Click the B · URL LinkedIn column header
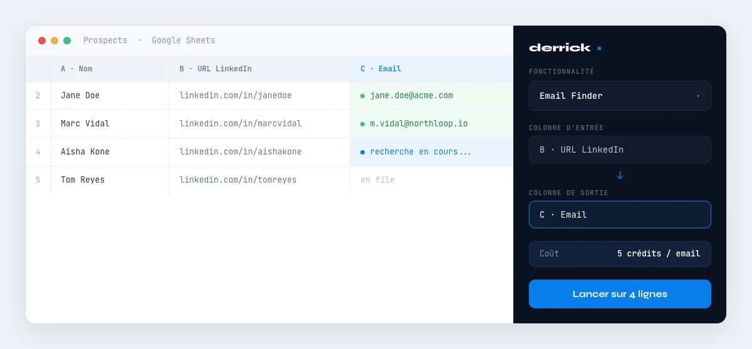 point(259,69)
